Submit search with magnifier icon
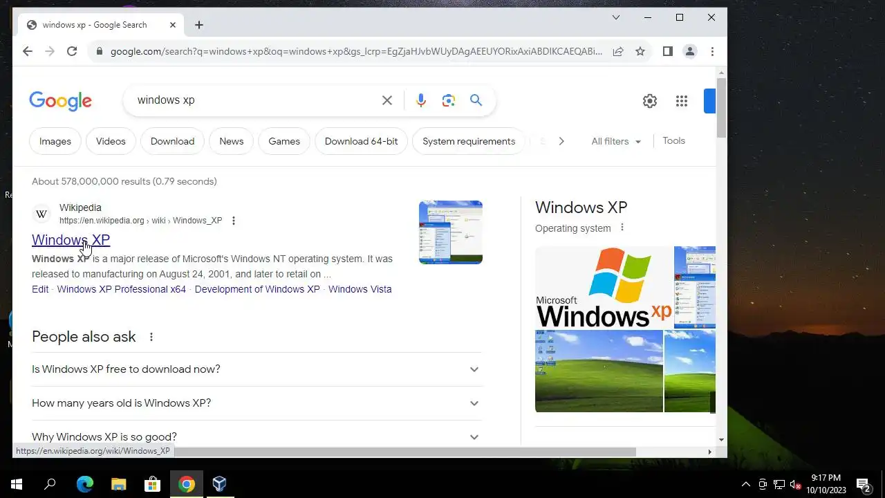Image resolution: width=885 pixels, height=498 pixels. pyautogui.click(x=476, y=100)
